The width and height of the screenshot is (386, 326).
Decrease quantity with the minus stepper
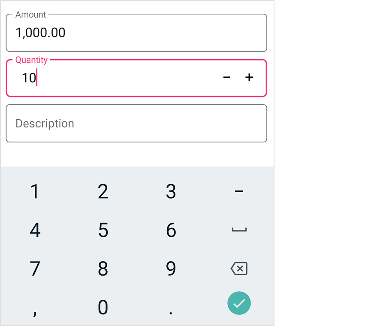pos(227,77)
